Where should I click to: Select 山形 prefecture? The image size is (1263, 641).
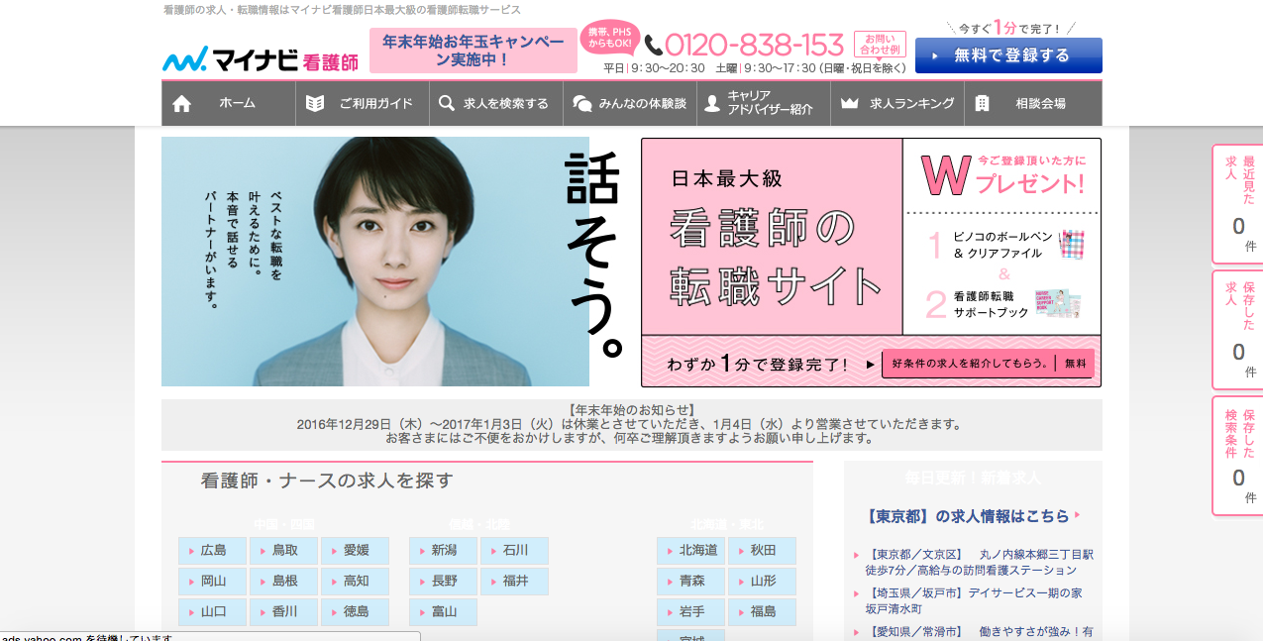(x=763, y=582)
